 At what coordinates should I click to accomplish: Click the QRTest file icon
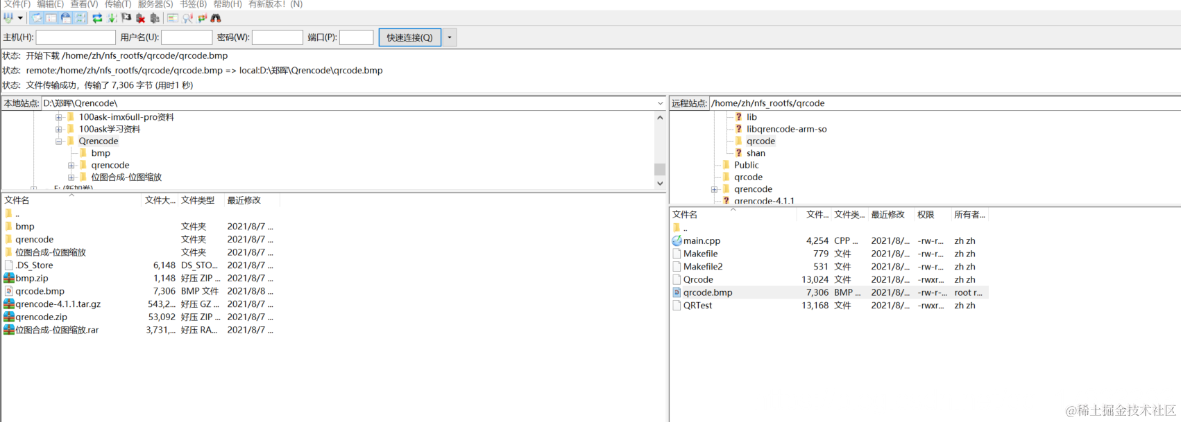(x=677, y=306)
